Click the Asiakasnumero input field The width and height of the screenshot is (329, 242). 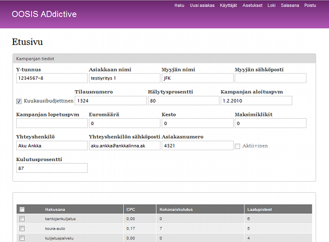click(x=197, y=146)
